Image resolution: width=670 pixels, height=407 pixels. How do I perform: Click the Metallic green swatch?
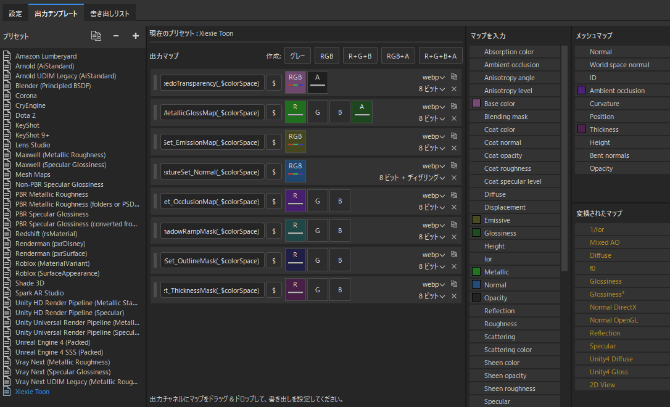point(476,271)
